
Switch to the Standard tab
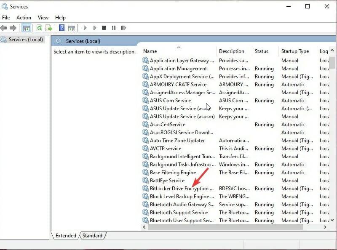(92, 236)
